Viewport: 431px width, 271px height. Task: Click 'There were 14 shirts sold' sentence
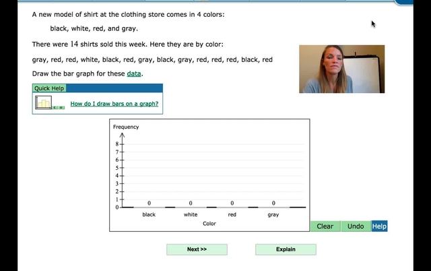(x=128, y=44)
